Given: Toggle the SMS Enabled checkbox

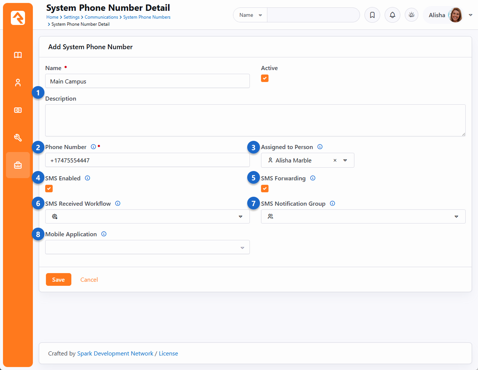Looking at the screenshot, I should click(x=49, y=189).
